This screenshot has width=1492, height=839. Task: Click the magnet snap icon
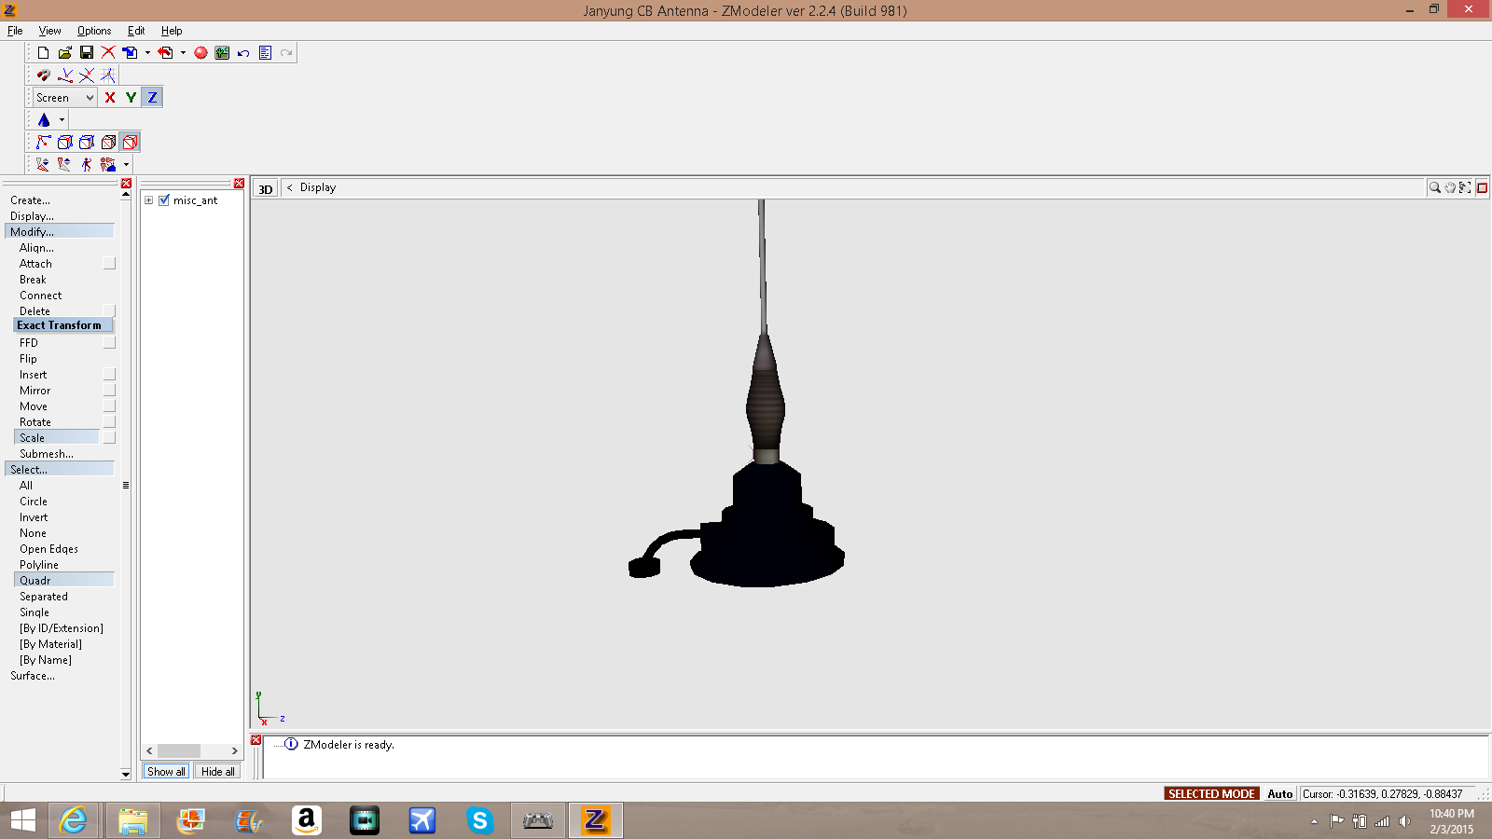pos(44,76)
